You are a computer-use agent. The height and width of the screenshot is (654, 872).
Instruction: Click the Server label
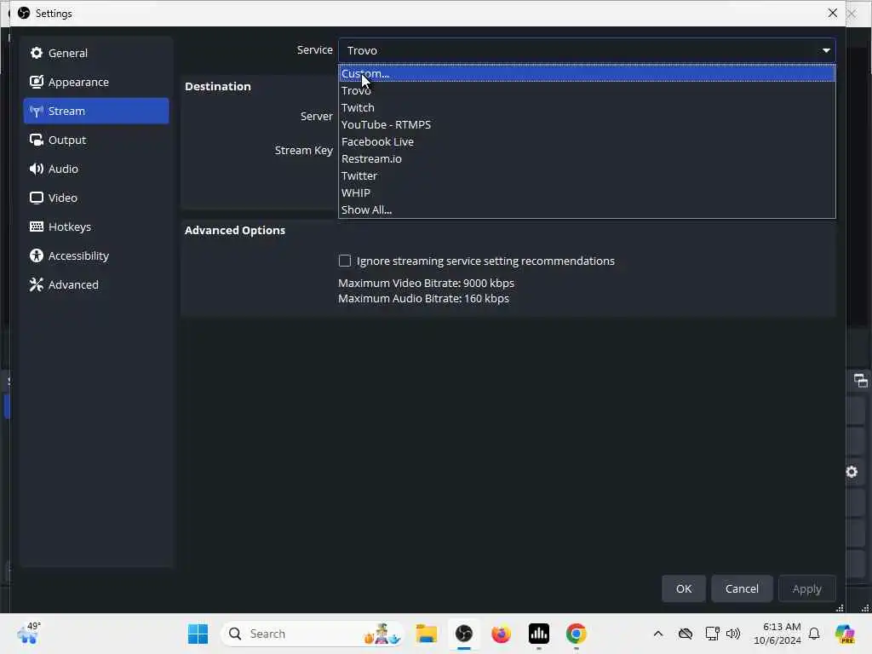pos(317,116)
